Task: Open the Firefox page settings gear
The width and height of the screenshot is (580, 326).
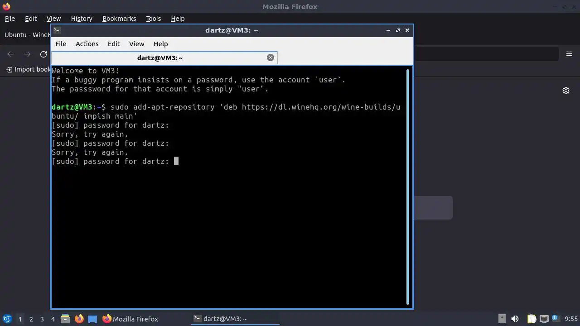Action: [566, 91]
